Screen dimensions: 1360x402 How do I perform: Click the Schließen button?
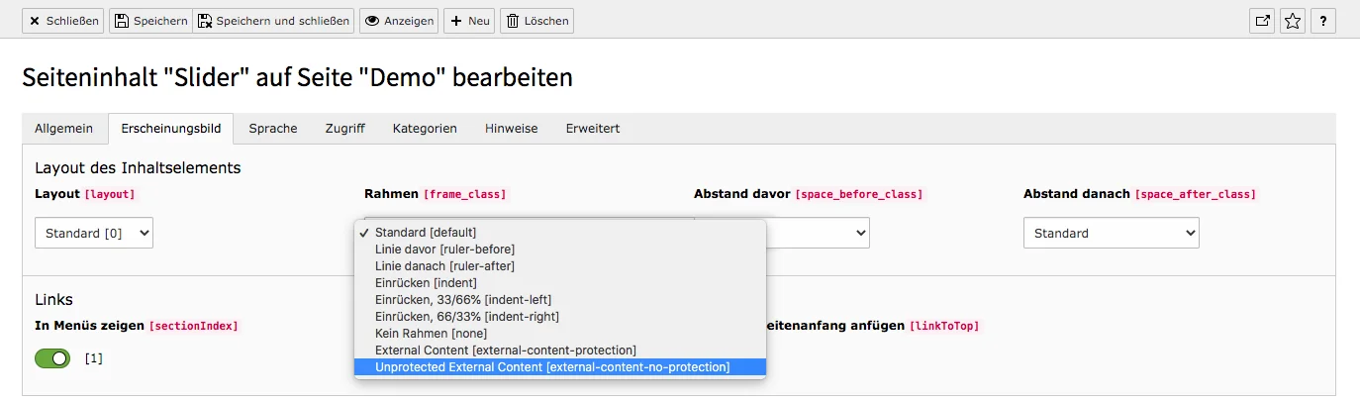pyautogui.click(x=62, y=21)
